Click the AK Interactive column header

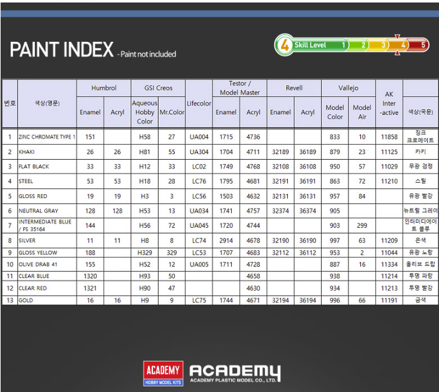pos(389,104)
